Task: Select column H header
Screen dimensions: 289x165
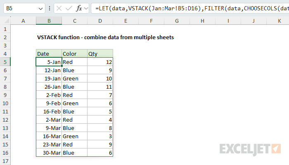Action: [203, 21]
